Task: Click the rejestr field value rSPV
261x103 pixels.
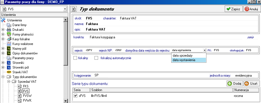Action: (x=89, y=50)
